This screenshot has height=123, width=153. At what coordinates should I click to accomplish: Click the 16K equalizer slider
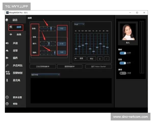[x=107, y=47]
